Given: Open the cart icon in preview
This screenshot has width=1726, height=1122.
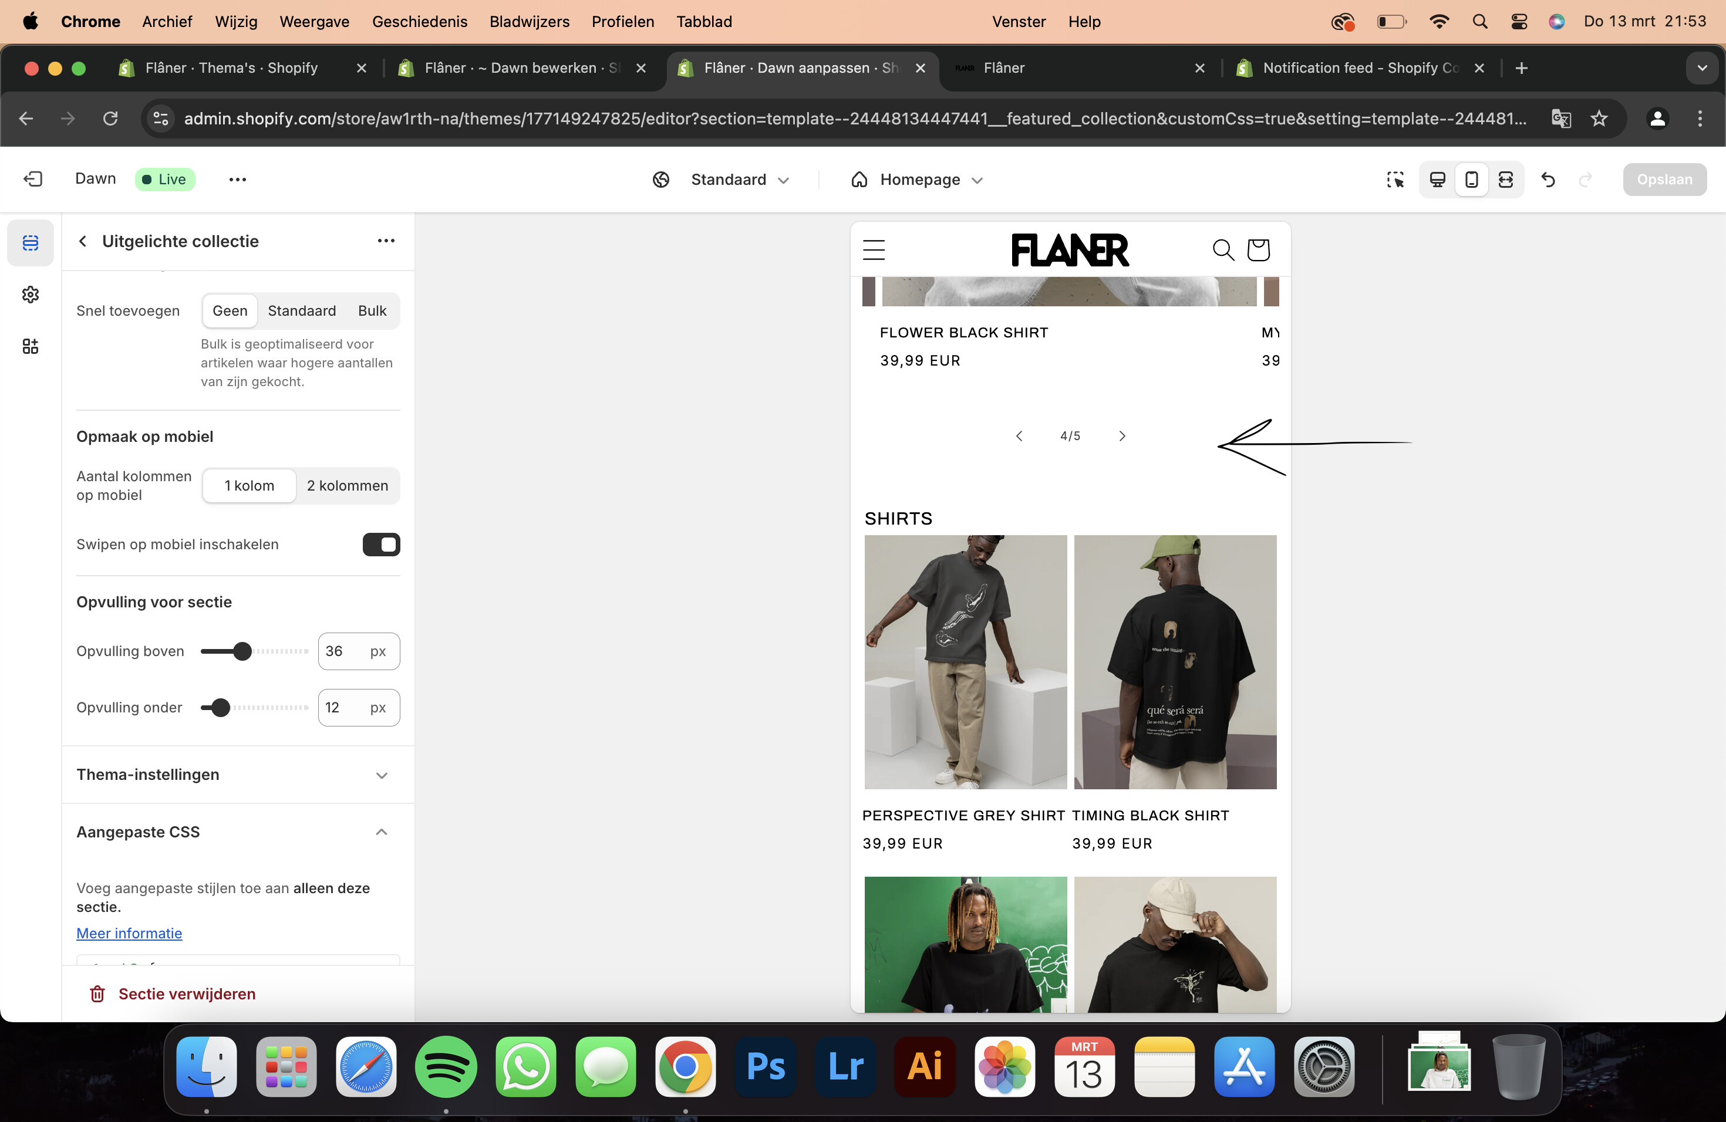Looking at the screenshot, I should [x=1258, y=249].
